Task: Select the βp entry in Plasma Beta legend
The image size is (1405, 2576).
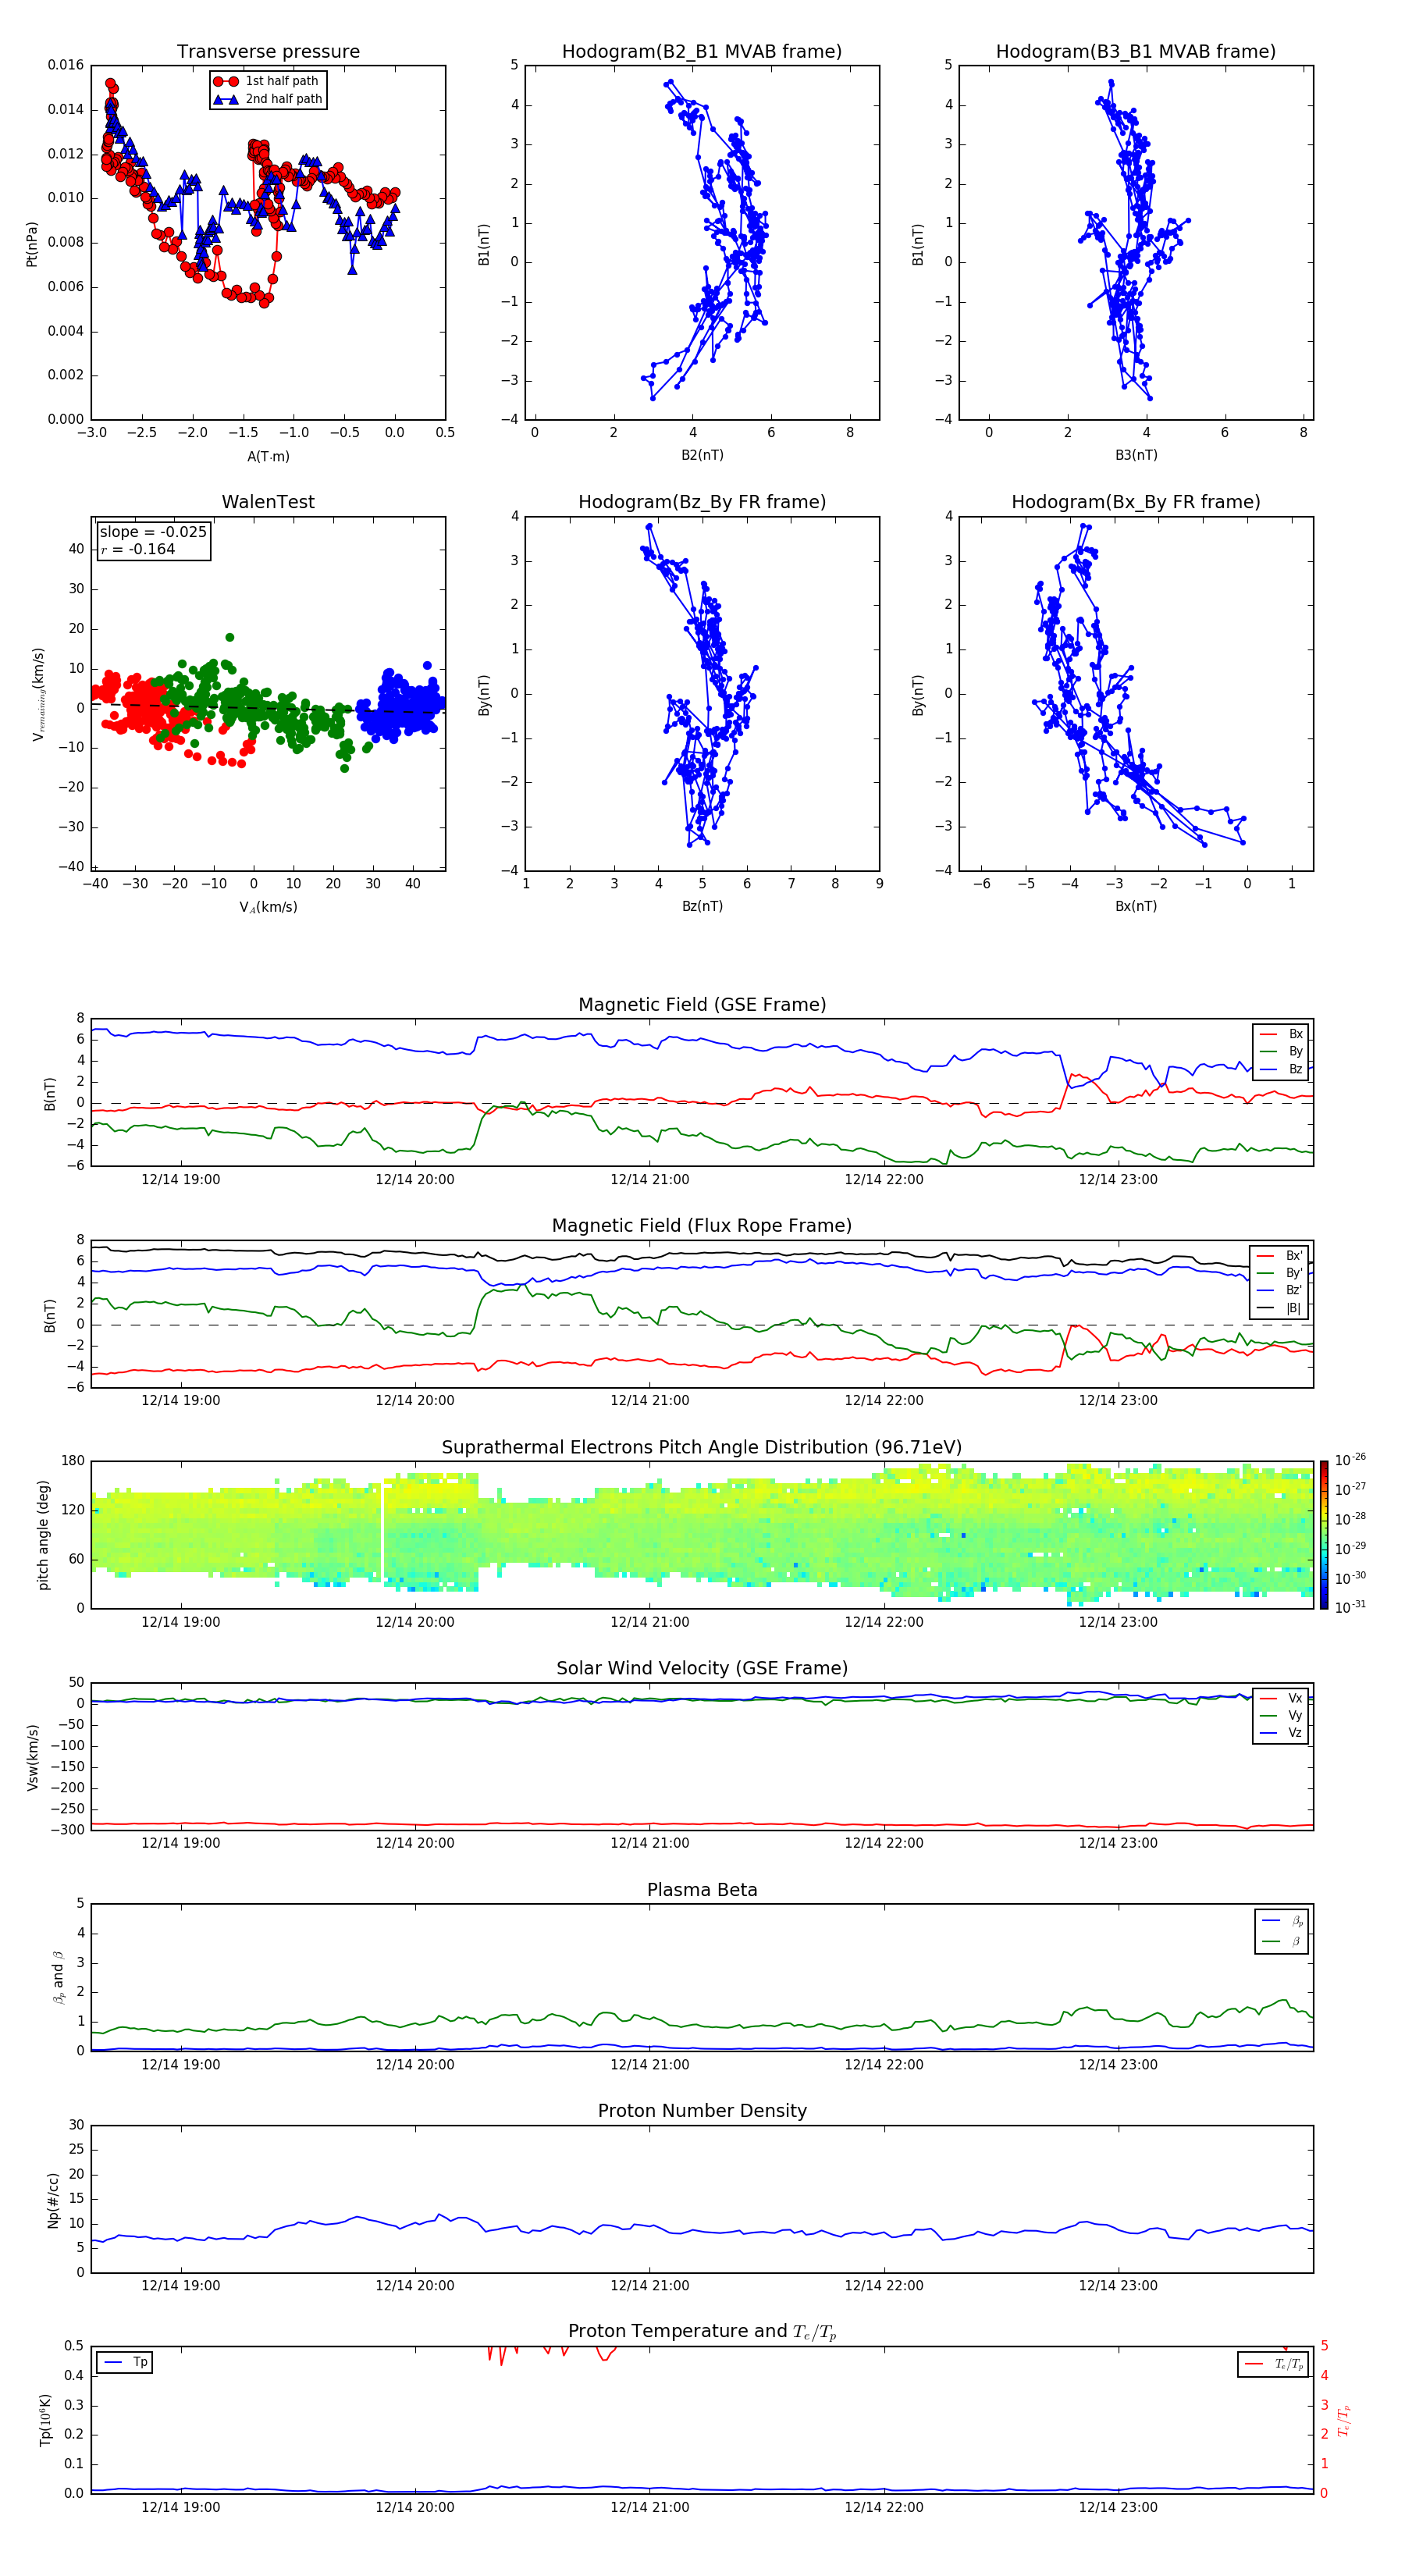Action: pyautogui.click(x=1282, y=1921)
